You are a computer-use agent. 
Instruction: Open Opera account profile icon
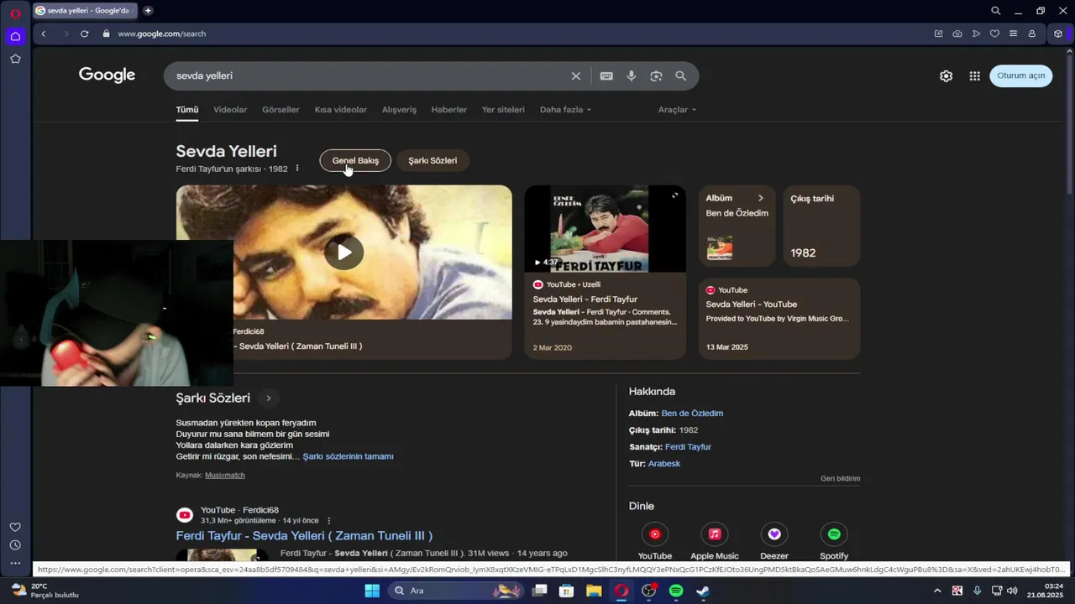tap(1032, 34)
